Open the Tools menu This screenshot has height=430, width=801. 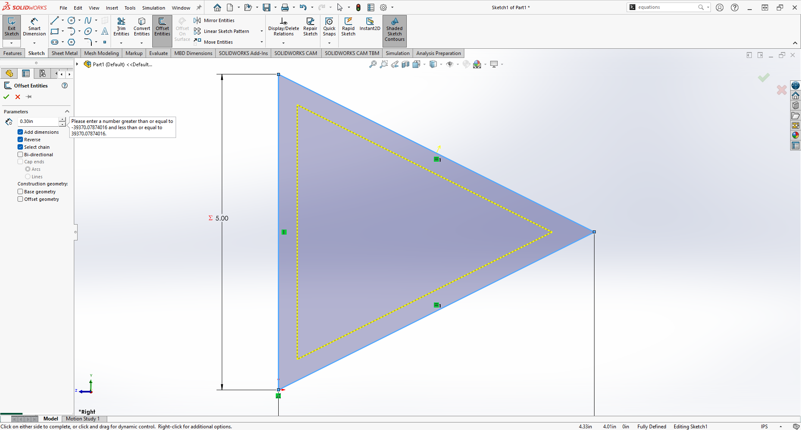(130, 8)
